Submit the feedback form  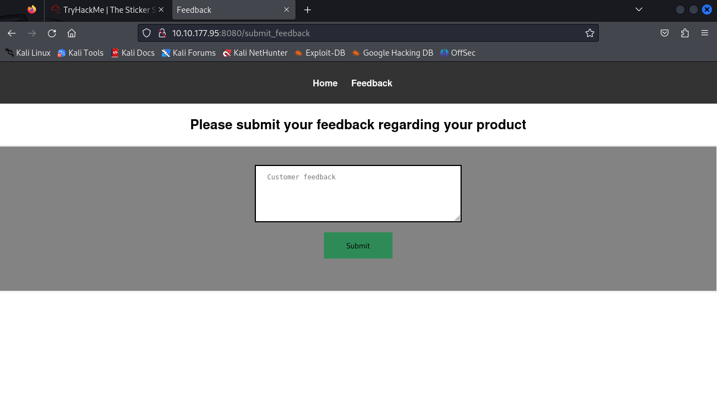click(x=358, y=245)
